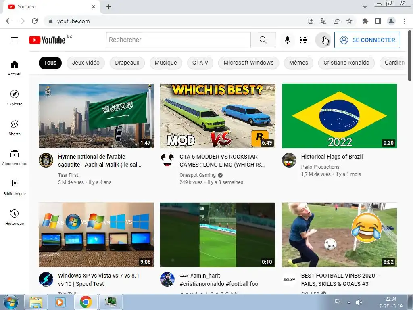Open Shorts in the sidebar
413x310 pixels.
pyautogui.click(x=15, y=128)
